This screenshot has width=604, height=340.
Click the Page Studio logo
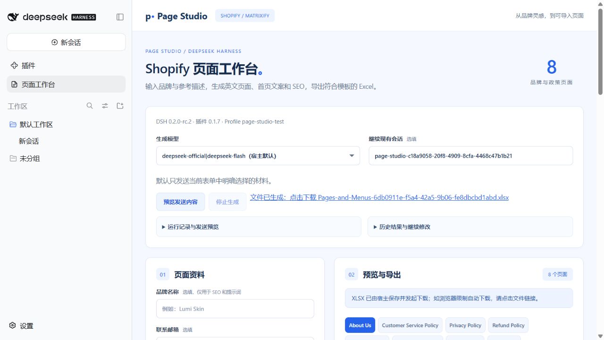tap(176, 16)
